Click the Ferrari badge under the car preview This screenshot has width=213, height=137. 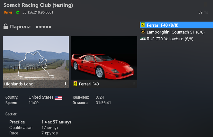point(75,84)
